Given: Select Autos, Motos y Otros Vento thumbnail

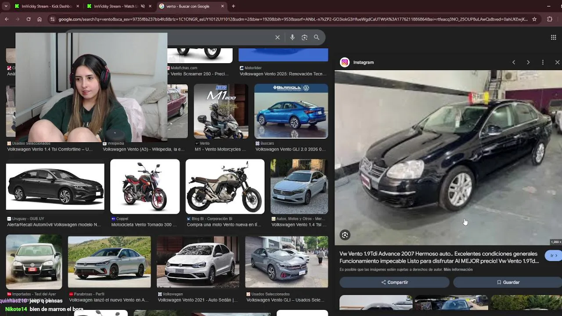Looking at the screenshot, I should [299, 187].
